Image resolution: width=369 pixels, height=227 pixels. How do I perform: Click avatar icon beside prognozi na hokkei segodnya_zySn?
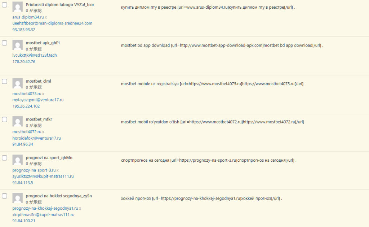18,198
